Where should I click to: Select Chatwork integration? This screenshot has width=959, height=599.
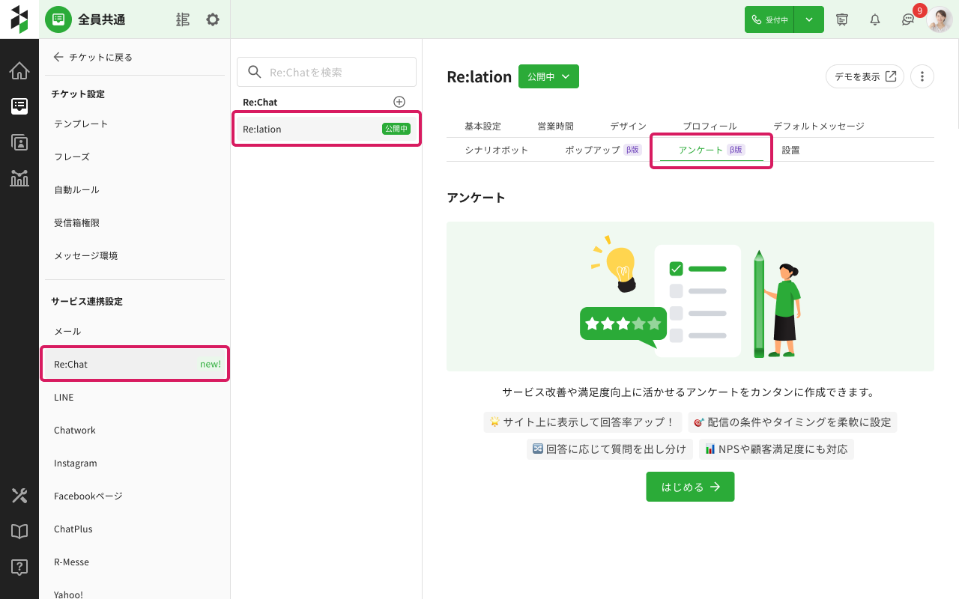135,430
